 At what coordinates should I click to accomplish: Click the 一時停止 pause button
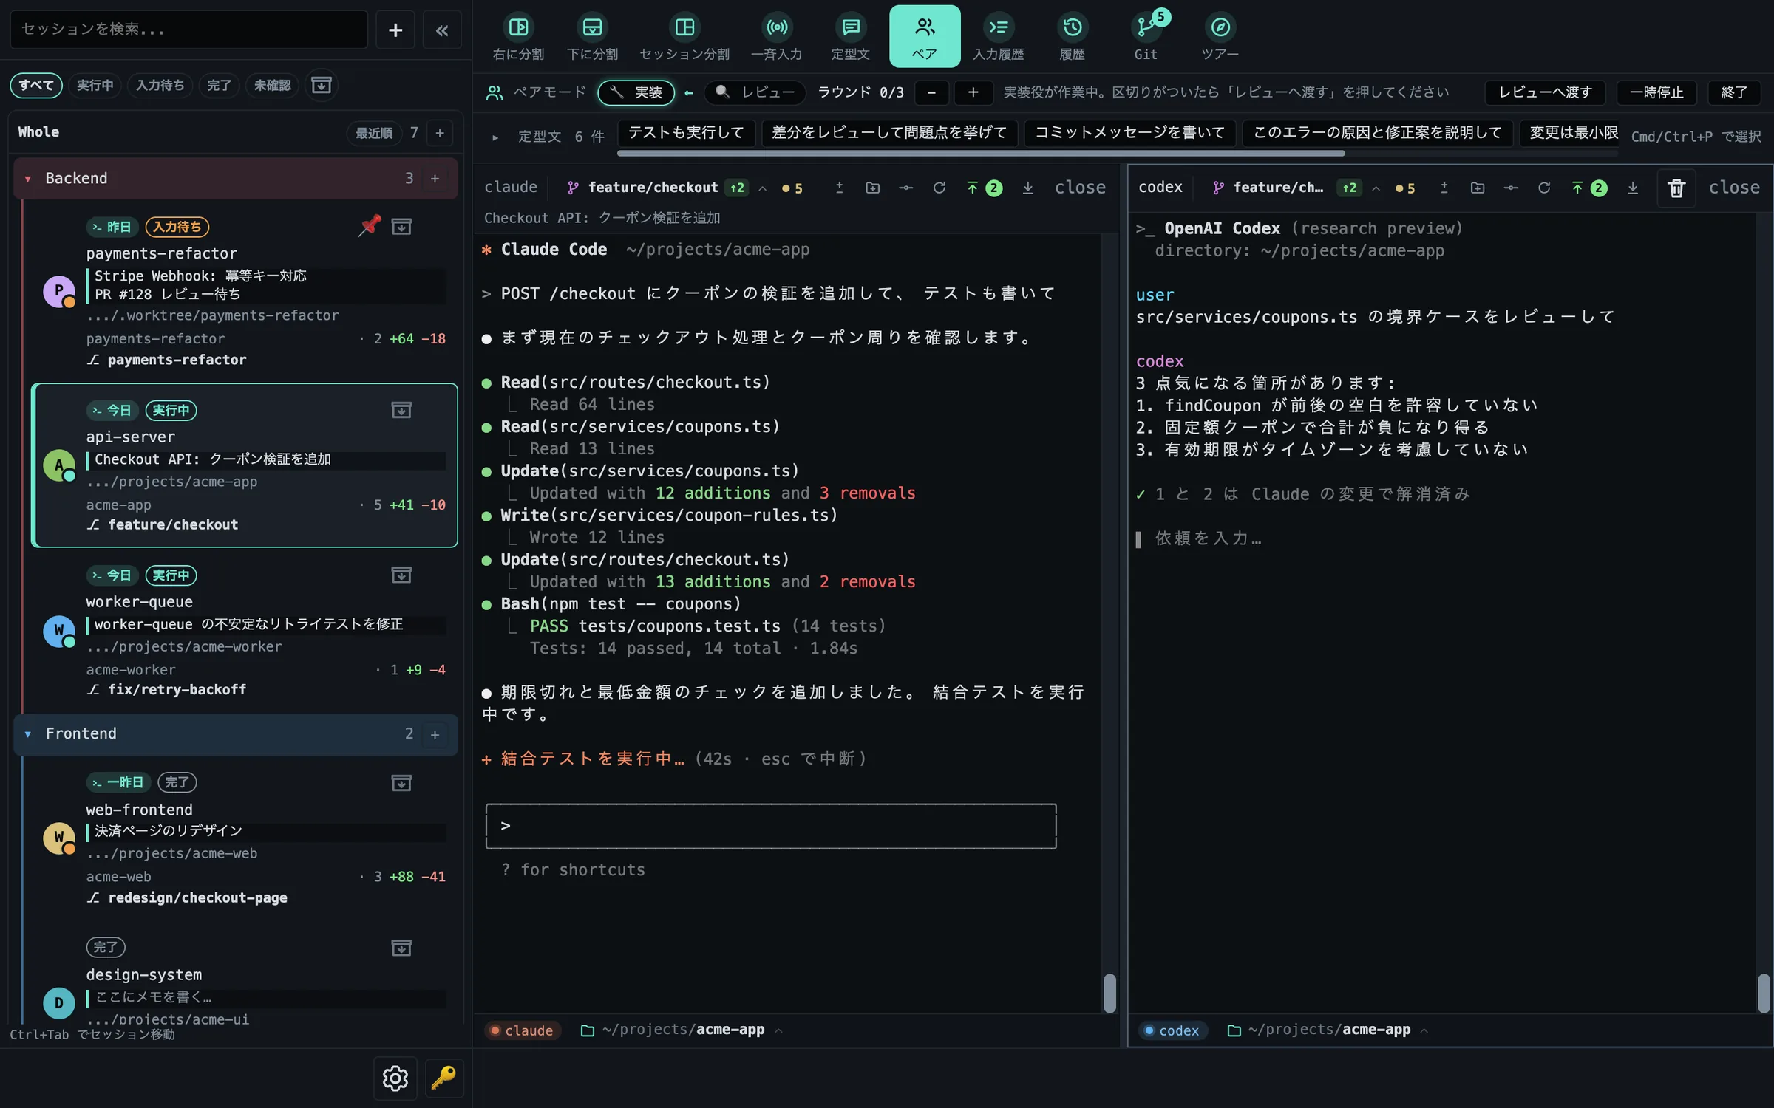[x=1656, y=92]
